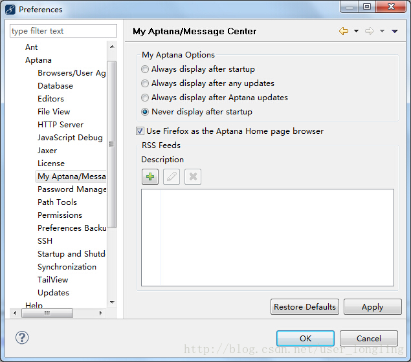Open SSH preferences page

point(45,241)
